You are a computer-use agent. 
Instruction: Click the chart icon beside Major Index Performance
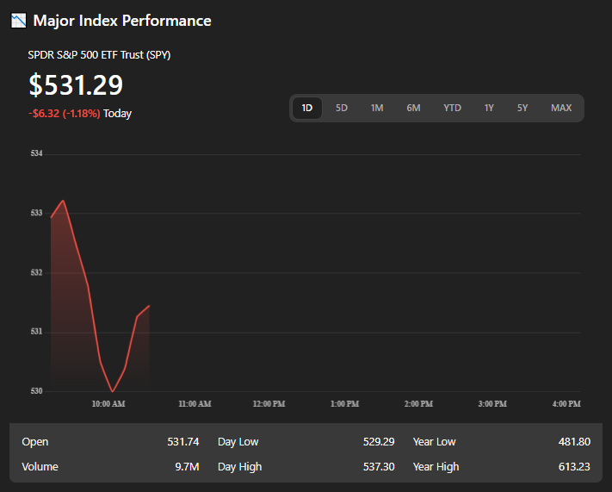pos(18,21)
